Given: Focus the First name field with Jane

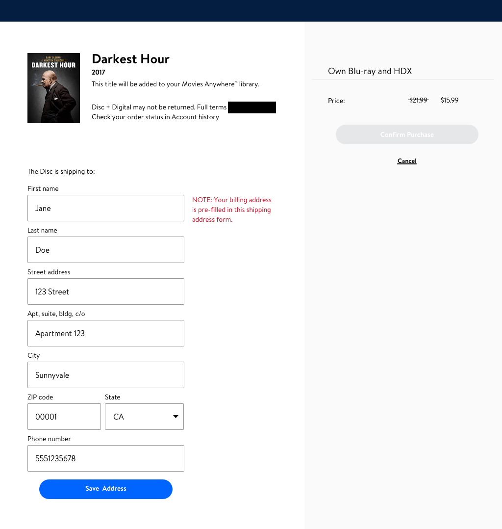Looking at the screenshot, I should pos(106,208).
